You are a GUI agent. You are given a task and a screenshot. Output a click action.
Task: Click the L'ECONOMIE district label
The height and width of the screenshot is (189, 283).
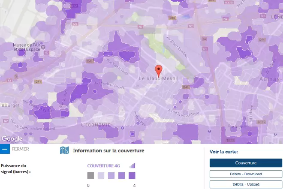[x=95, y=124]
